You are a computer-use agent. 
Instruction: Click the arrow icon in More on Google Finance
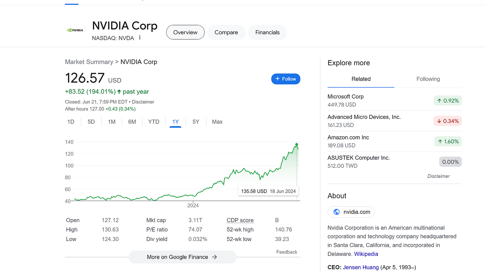[215, 257]
